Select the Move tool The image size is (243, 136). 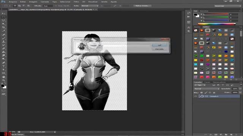3,14
